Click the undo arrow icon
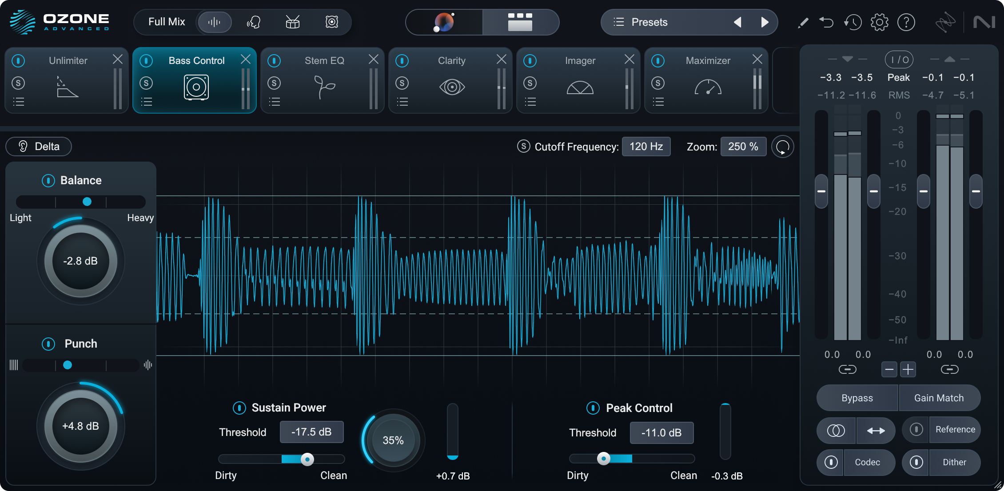This screenshot has height=491, width=1004. (x=827, y=22)
